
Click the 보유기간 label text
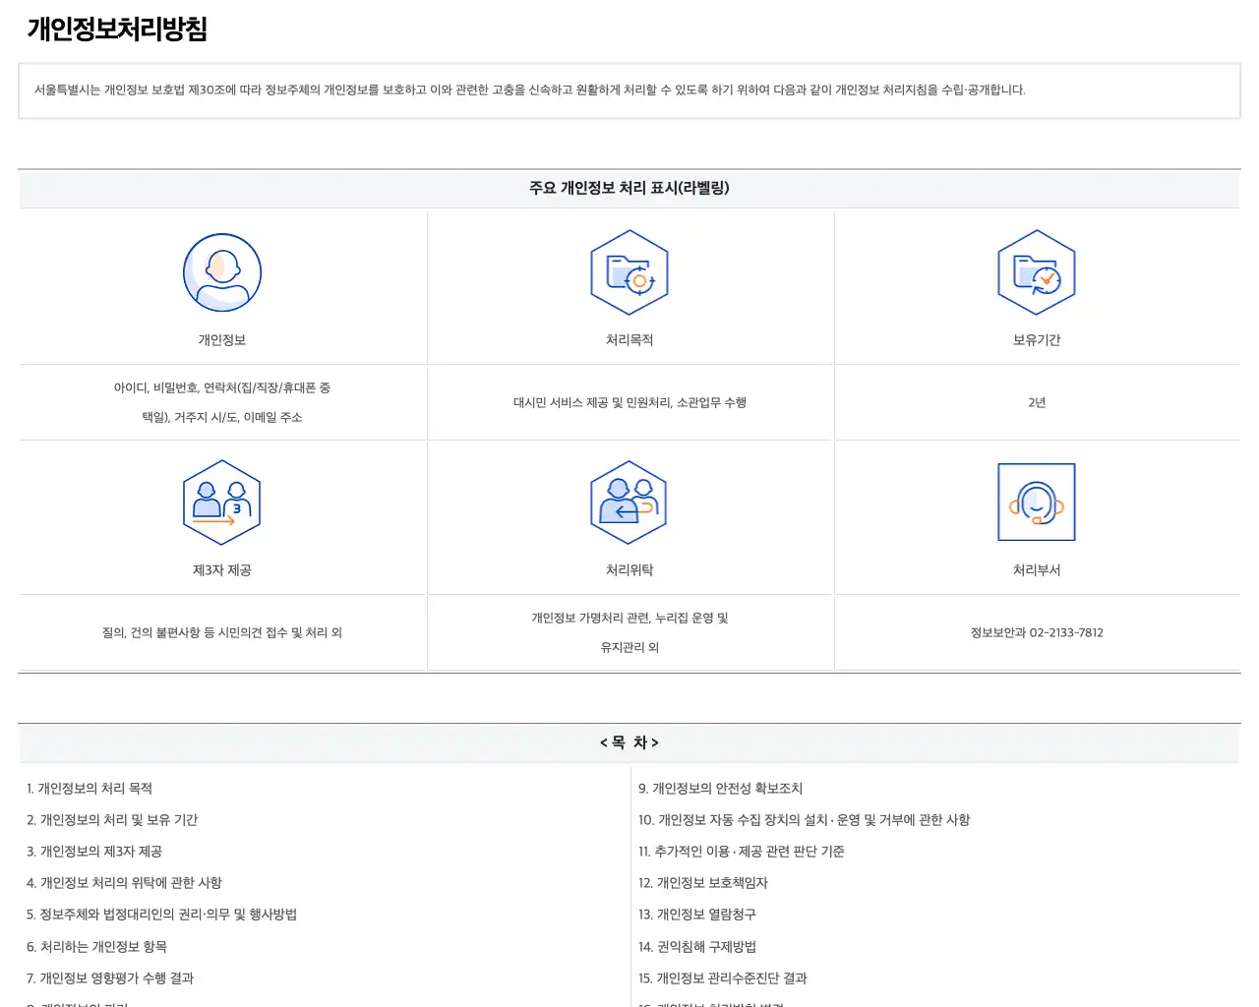point(1037,340)
